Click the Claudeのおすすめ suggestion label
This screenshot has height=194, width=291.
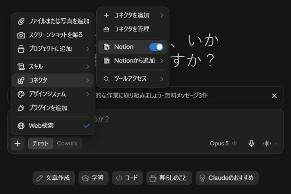click(x=231, y=178)
